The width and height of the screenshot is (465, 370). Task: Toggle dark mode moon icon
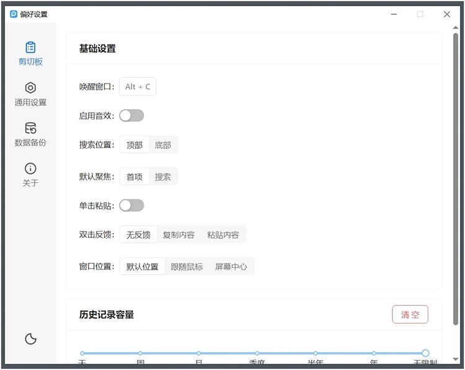30,338
